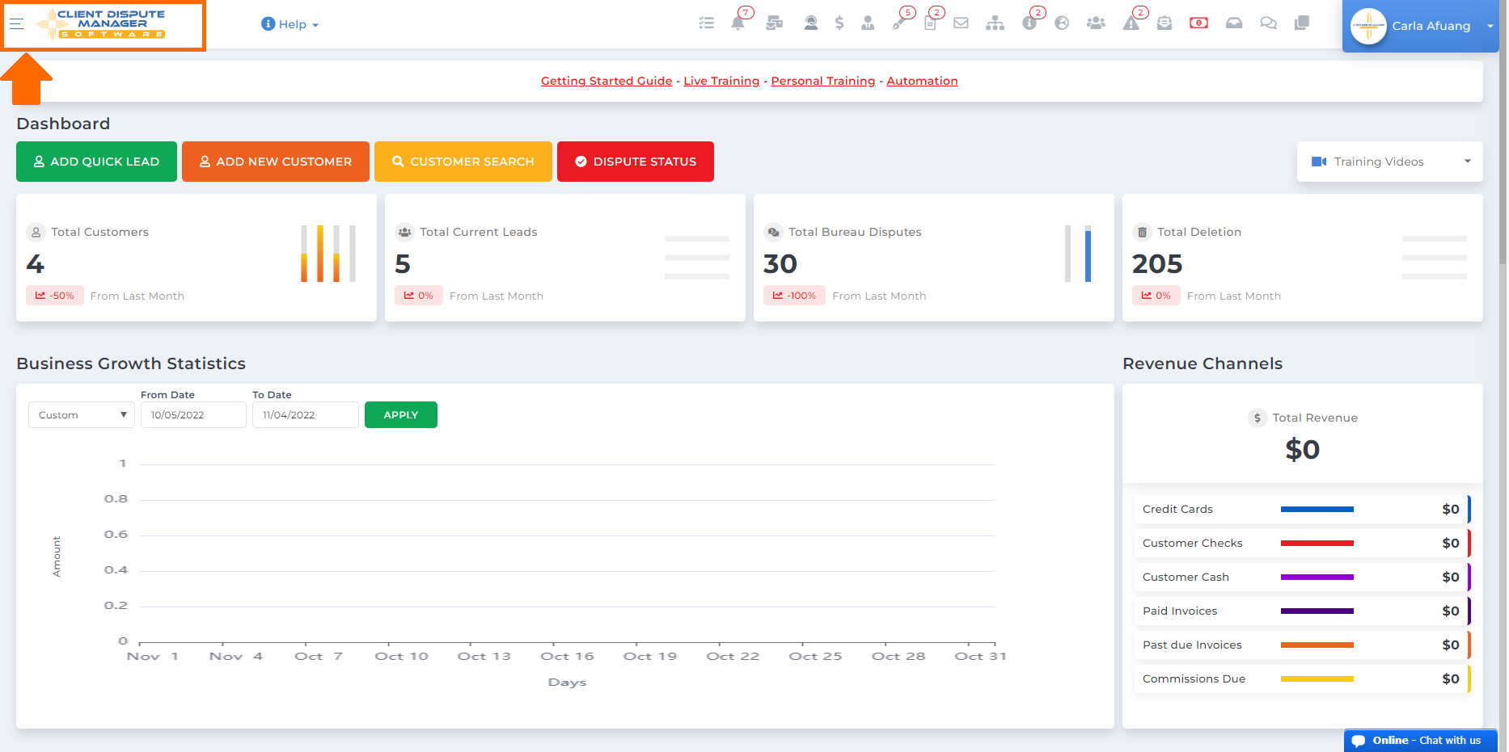Open the chat bubbles icon
Viewport: 1509px width, 752px height.
[1268, 23]
